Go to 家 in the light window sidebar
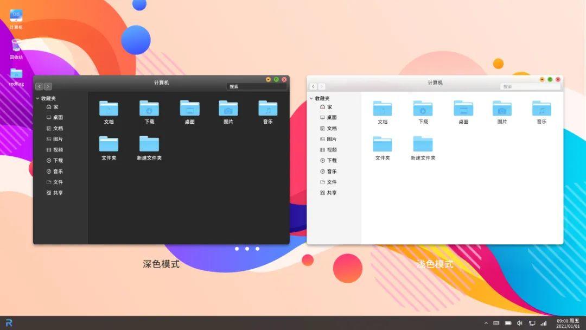 pos(329,107)
